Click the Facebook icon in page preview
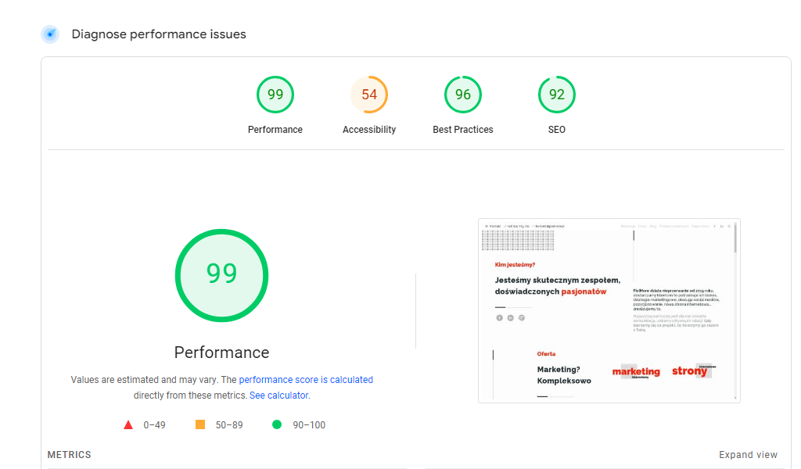The height and width of the screenshot is (469, 801). pos(499,317)
